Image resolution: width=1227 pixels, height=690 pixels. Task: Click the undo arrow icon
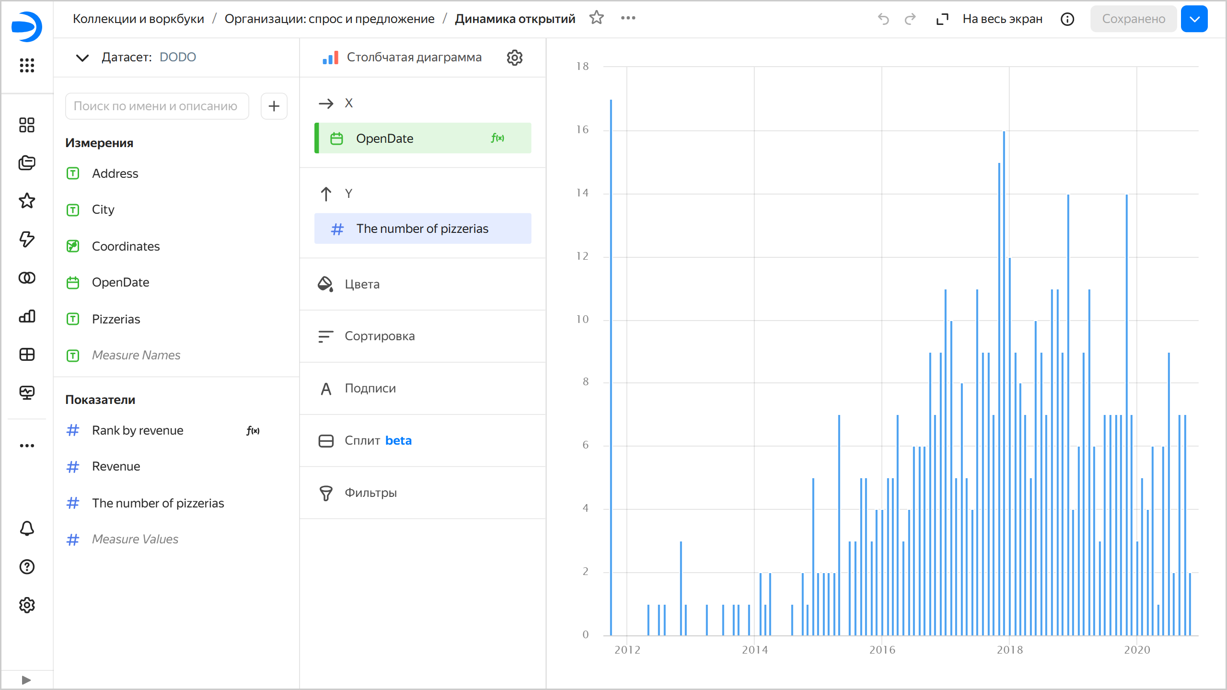(883, 19)
